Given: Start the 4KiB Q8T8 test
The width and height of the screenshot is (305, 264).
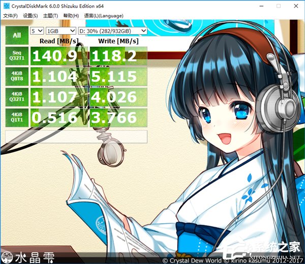Looking at the screenshot, I should coord(17,76).
